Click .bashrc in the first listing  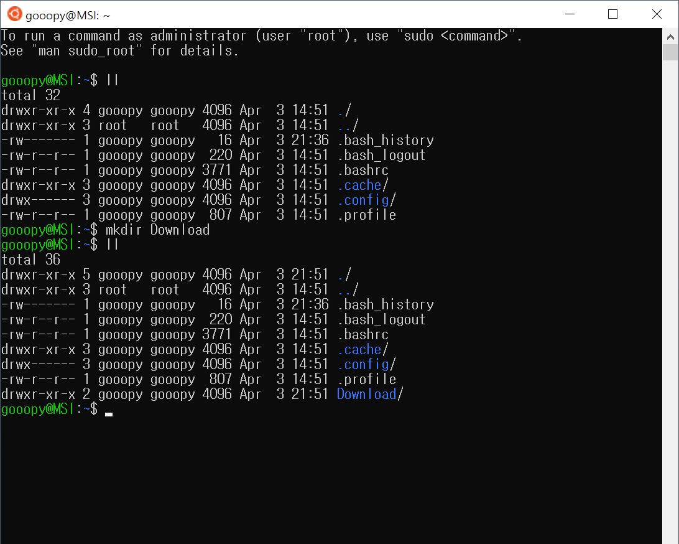(x=363, y=170)
